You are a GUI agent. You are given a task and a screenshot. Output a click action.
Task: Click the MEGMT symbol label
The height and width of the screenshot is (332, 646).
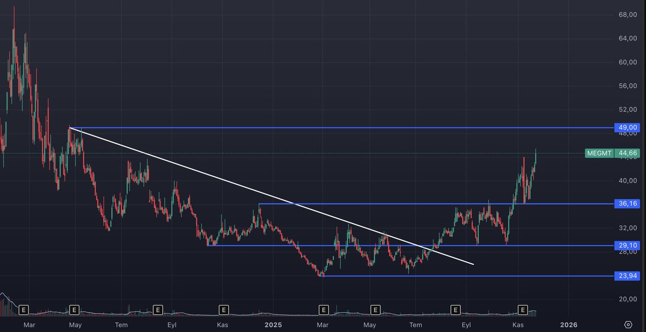[599, 153]
